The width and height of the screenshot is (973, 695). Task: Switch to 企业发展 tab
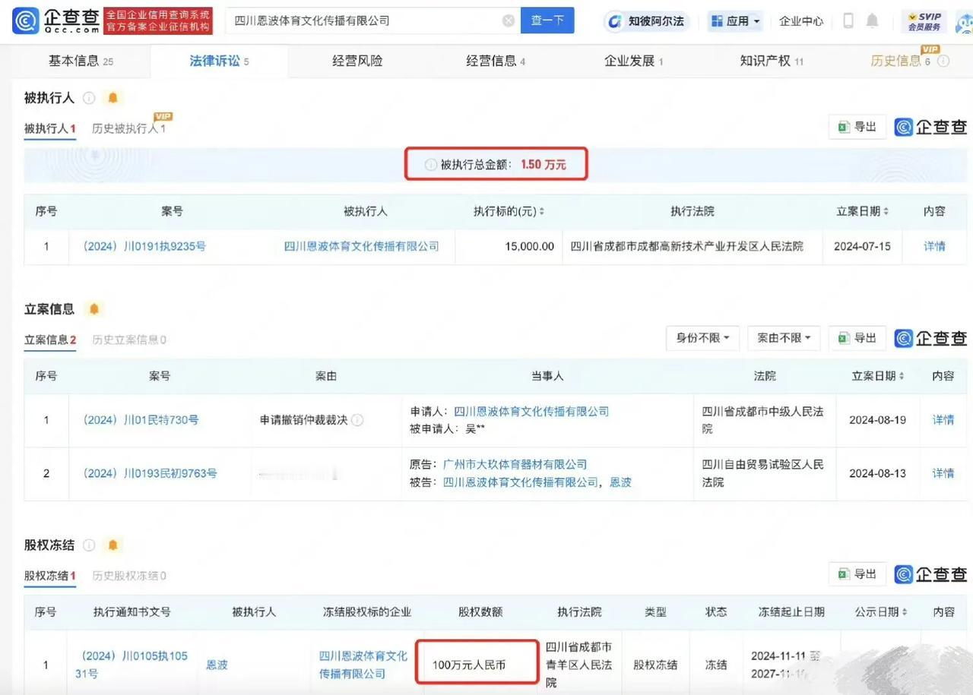click(633, 61)
